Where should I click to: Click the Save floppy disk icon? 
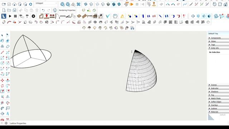(14, 10)
